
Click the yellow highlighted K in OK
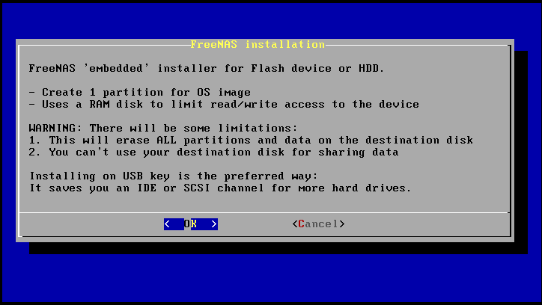[194, 224]
